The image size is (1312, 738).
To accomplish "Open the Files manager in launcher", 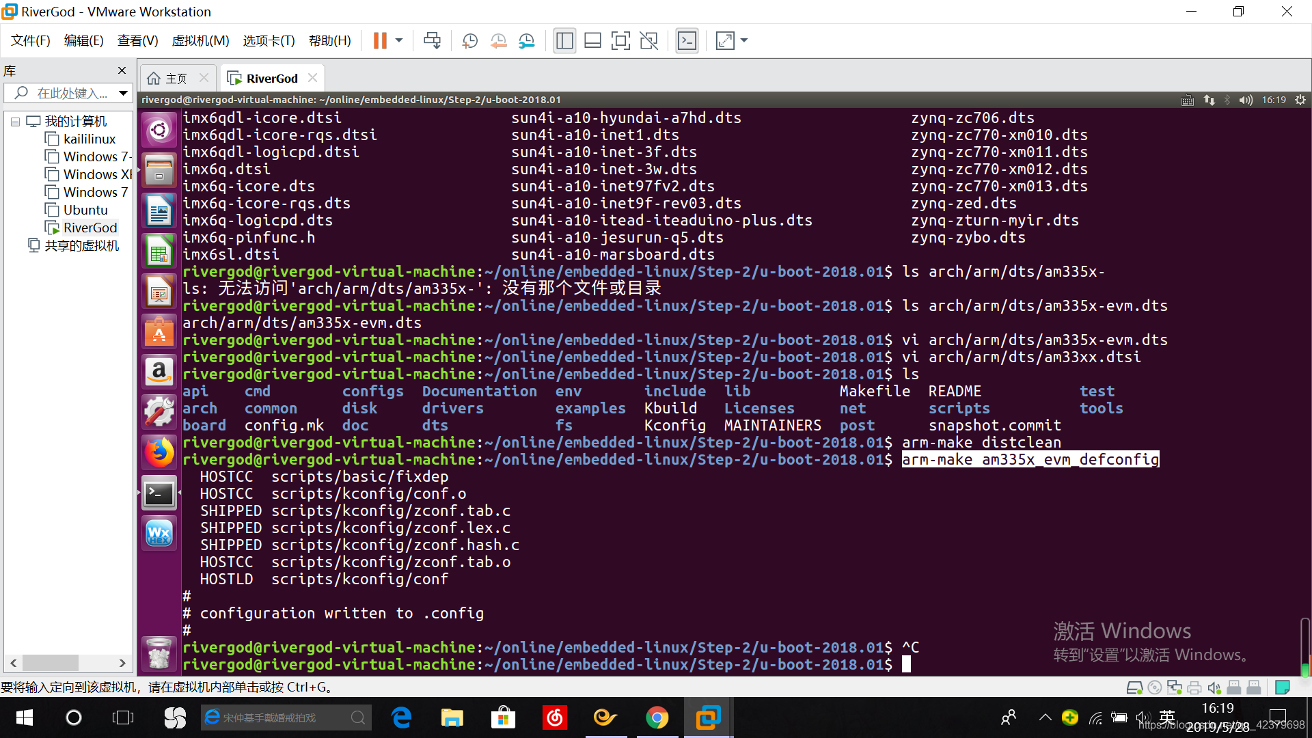I will point(159,170).
